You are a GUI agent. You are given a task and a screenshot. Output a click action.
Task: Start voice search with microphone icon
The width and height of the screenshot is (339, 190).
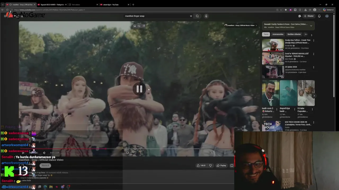point(206,16)
